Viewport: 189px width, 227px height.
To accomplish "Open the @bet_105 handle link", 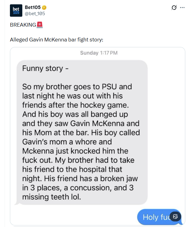I will coord(35,14).
